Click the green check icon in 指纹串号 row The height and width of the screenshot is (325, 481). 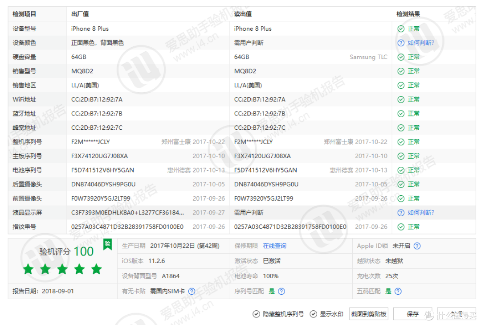tap(401, 227)
